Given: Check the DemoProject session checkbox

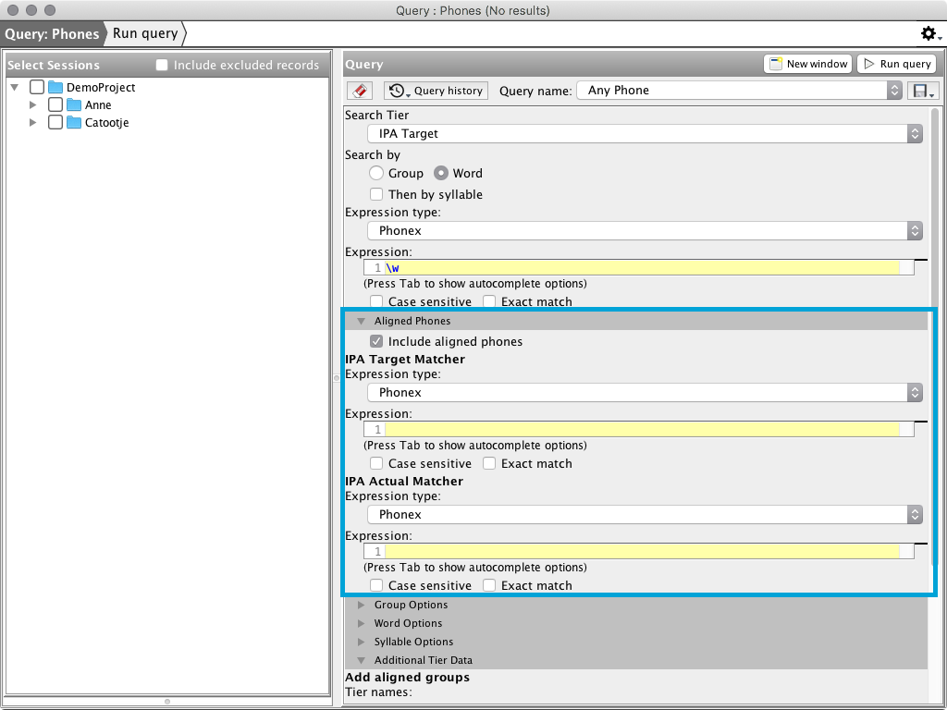Looking at the screenshot, I should [37, 88].
